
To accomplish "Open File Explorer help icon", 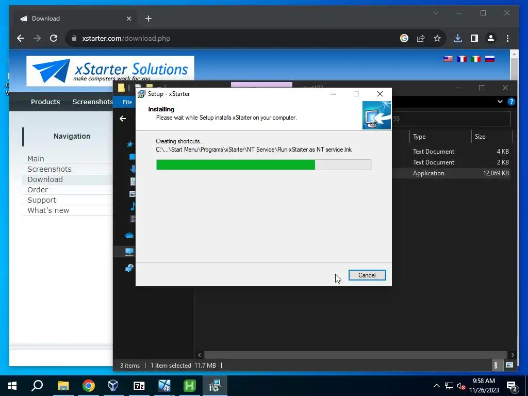I will pyautogui.click(x=511, y=102).
